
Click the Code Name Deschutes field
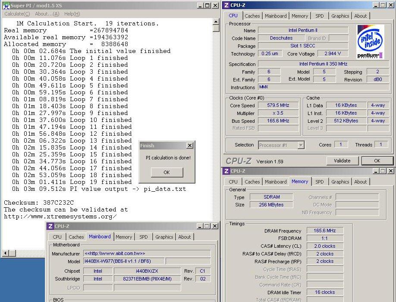coord(281,38)
